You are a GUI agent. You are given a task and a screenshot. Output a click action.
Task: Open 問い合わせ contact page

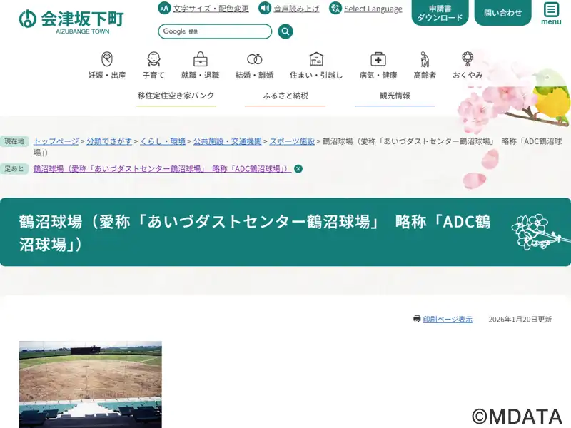click(x=503, y=13)
